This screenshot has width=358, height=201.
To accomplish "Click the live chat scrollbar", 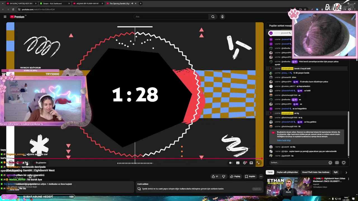I will pyautogui.click(x=348, y=133).
